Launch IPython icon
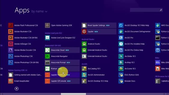 pyautogui.click(x=48, y=69)
